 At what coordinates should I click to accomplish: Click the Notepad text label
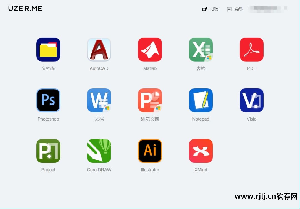click(201, 119)
